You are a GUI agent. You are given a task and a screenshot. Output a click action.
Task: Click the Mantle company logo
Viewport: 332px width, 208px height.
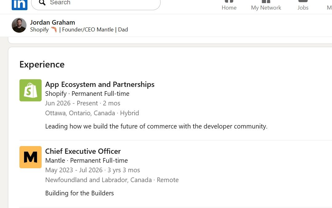pos(31,157)
